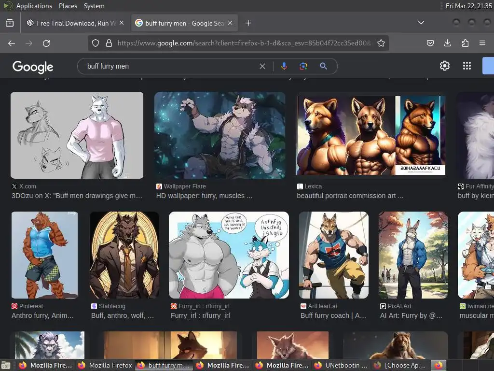The height and width of the screenshot is (371, 494).
Task: Open the Furry_irl comic image
Action: (229, 255)
